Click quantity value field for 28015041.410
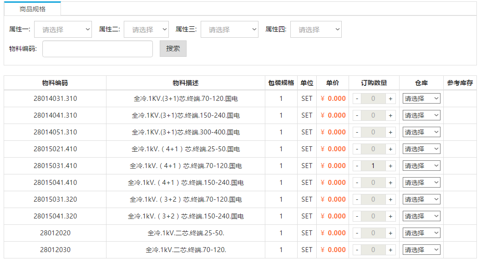This screenshot has height=263, width=481. click(x=373, y=182)
